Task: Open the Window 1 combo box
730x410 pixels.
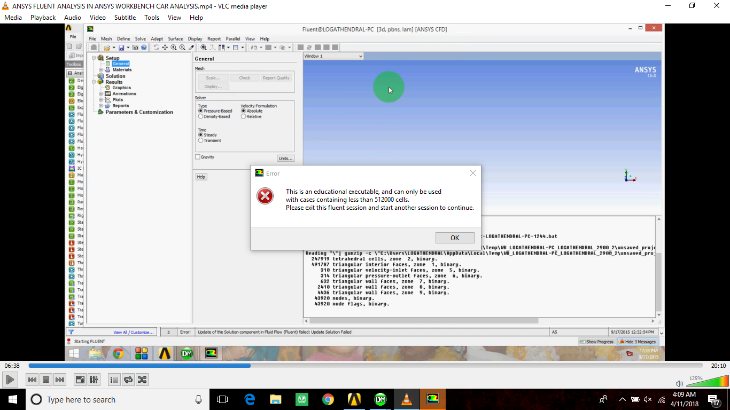Action: tap(333, 56)
